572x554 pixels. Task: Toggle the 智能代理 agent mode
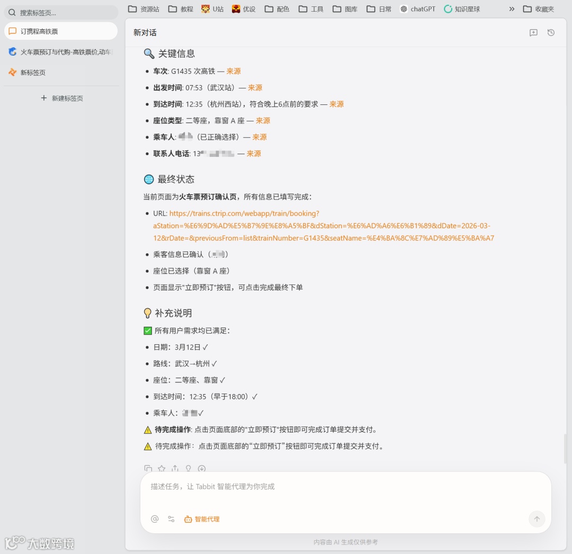tap(202, 519)
